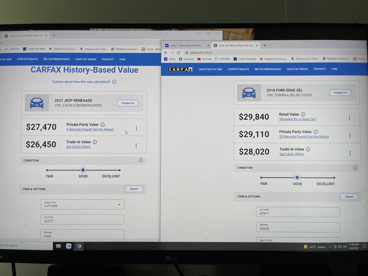
Task: Open info icon on Ford Condition header
Action: [x=355, y=168]
